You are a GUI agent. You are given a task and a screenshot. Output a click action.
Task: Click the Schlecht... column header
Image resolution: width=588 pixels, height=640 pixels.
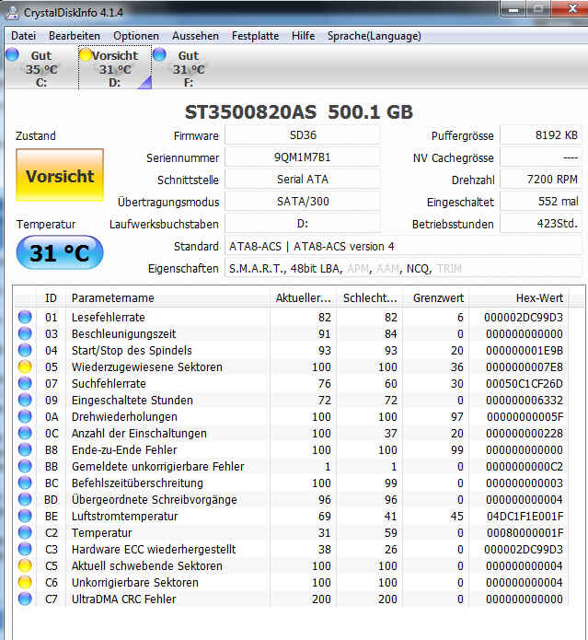click(x=370, y=298)
